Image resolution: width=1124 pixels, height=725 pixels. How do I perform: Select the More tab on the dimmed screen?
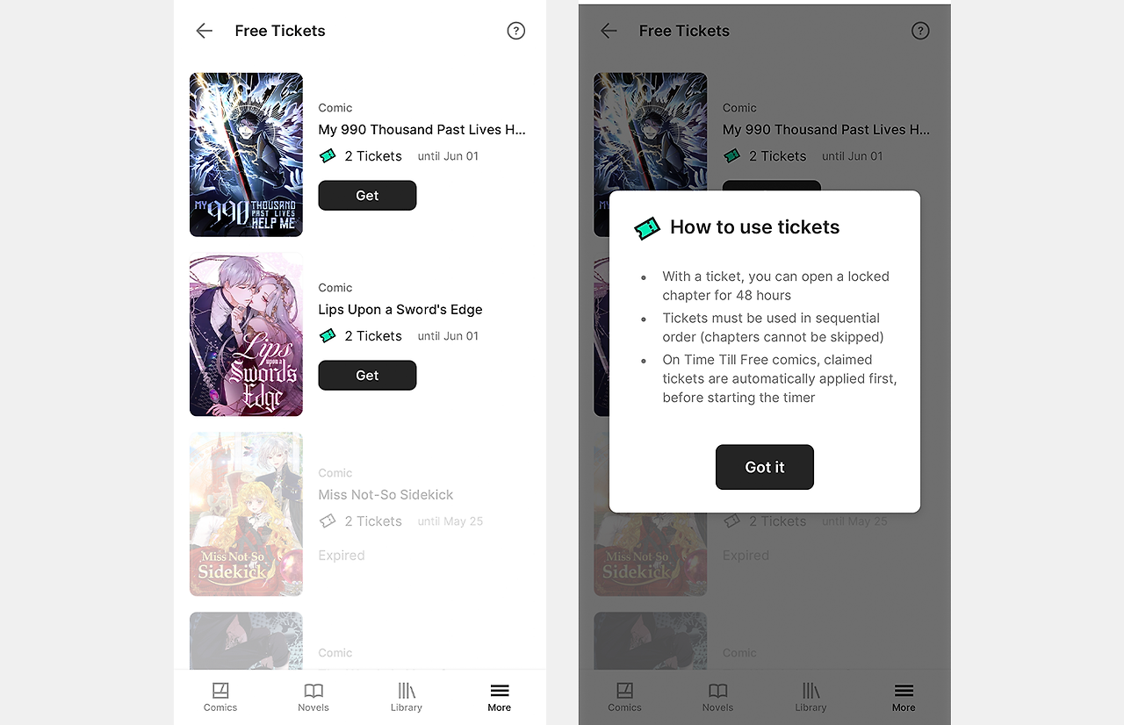tap(904, 697)
